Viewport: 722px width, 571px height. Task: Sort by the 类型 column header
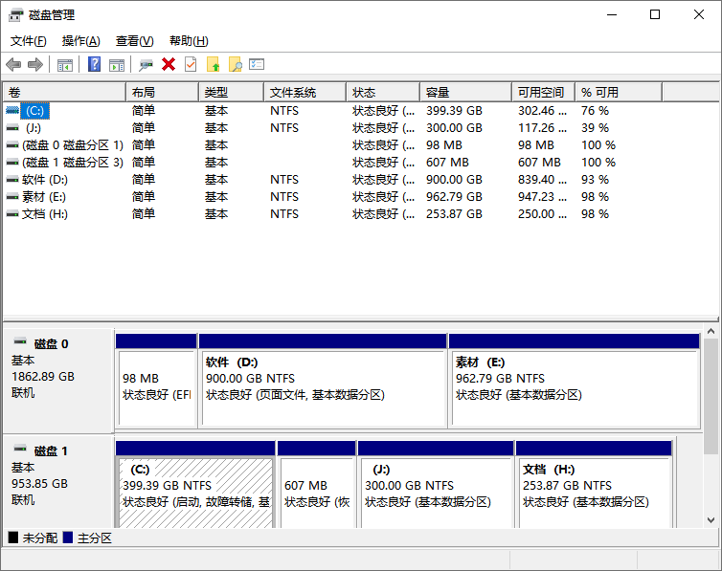(231, 93)
